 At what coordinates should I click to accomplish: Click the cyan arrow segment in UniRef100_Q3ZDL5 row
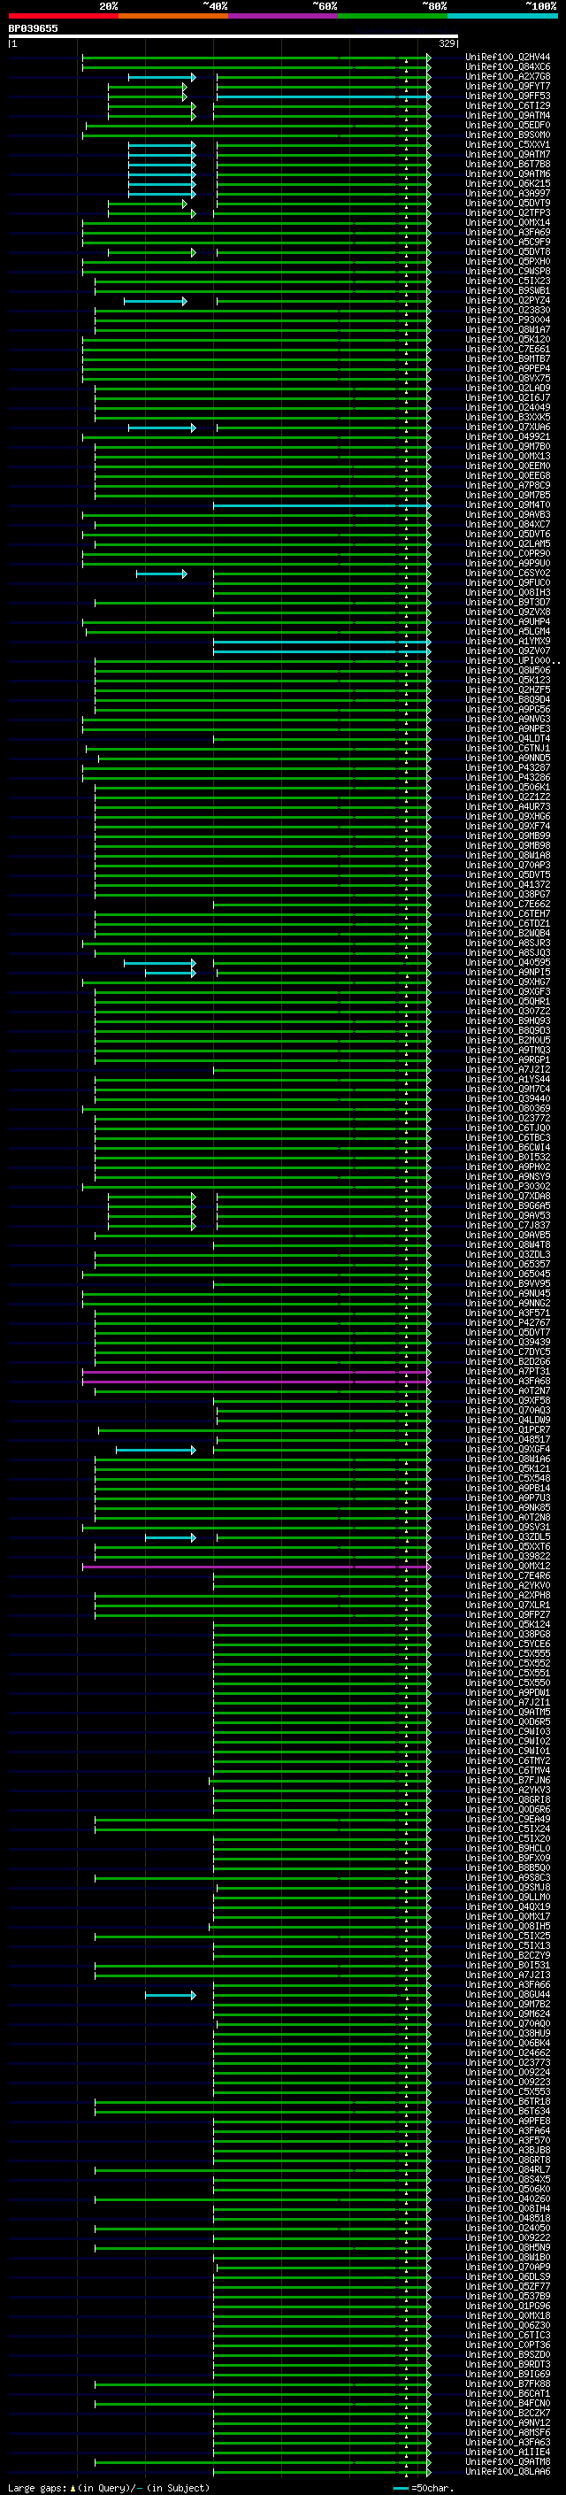coord(171,1538)
